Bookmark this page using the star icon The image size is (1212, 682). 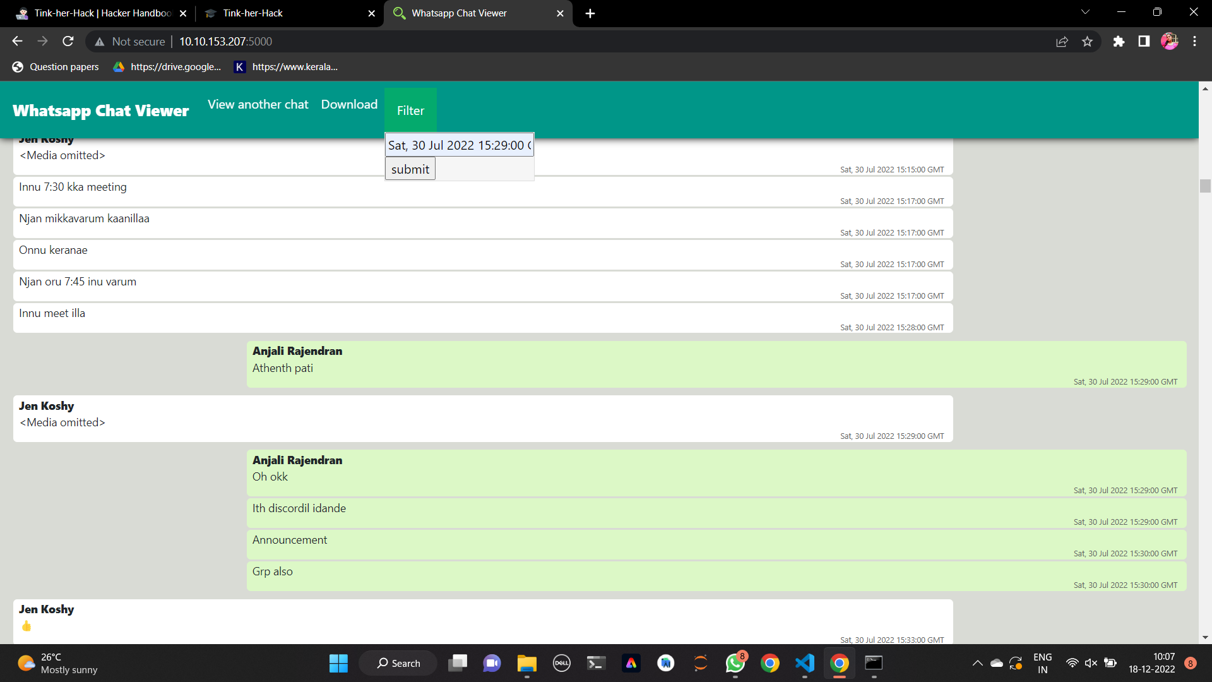point(1087,41)
